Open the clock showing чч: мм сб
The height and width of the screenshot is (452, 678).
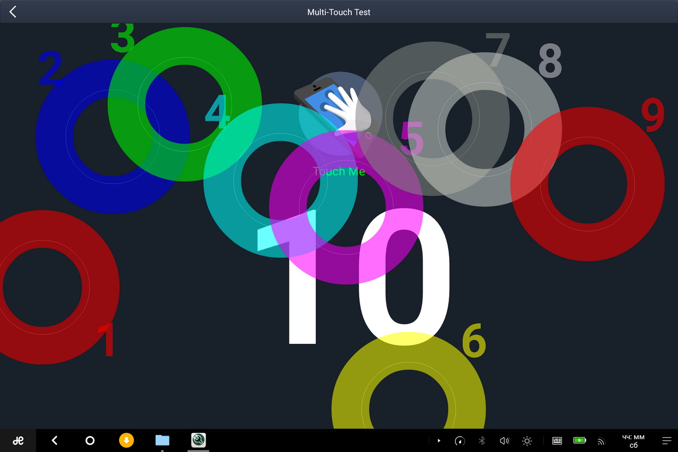pyautogui.click(x=634, y=441)
